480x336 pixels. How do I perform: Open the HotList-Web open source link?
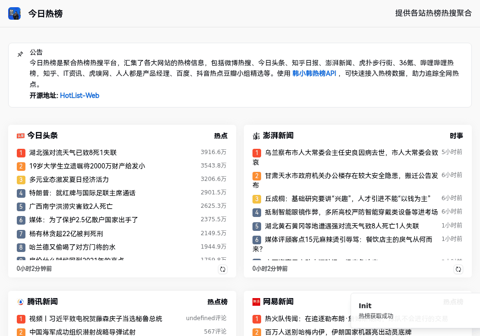pos(80,96)
